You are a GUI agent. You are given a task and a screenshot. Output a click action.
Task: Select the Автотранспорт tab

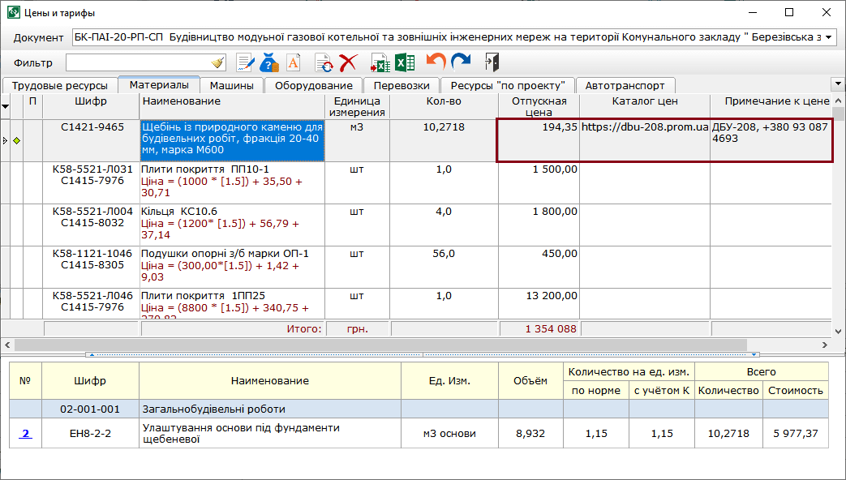click(625, 85)
